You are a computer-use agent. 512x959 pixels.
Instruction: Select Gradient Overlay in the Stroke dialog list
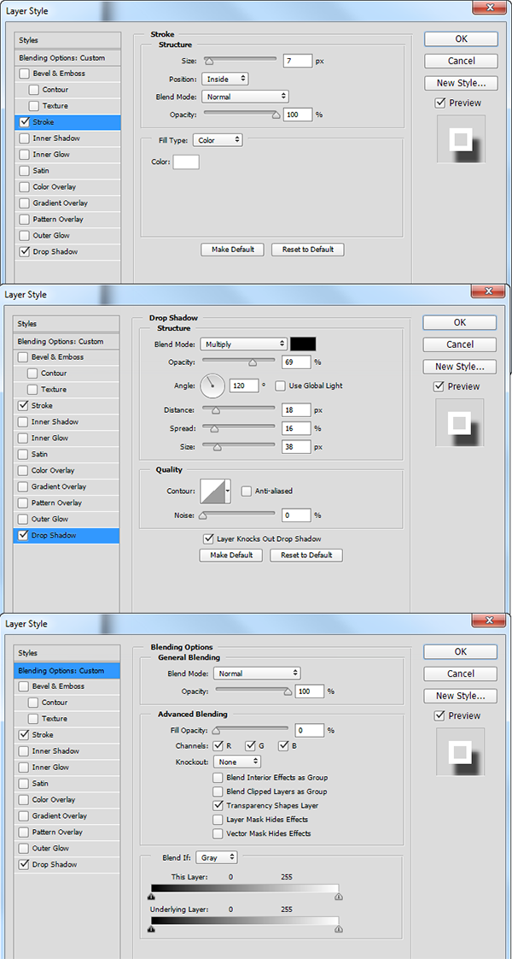[x=60, y=203]
